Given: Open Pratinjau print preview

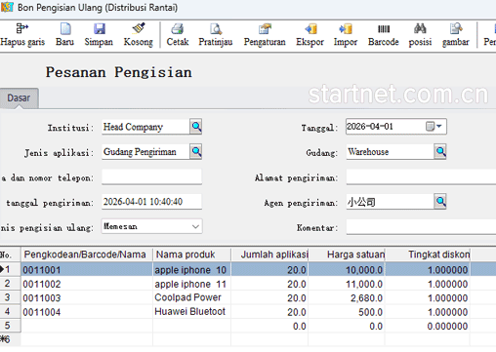Looking at the screenshot, I should pyautogui.click(x=216, y=29).
